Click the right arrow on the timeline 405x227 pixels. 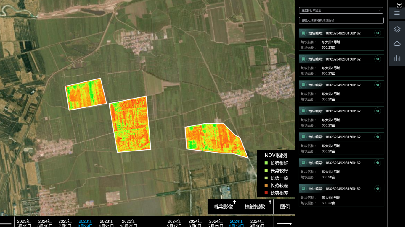tap(284, 223)
